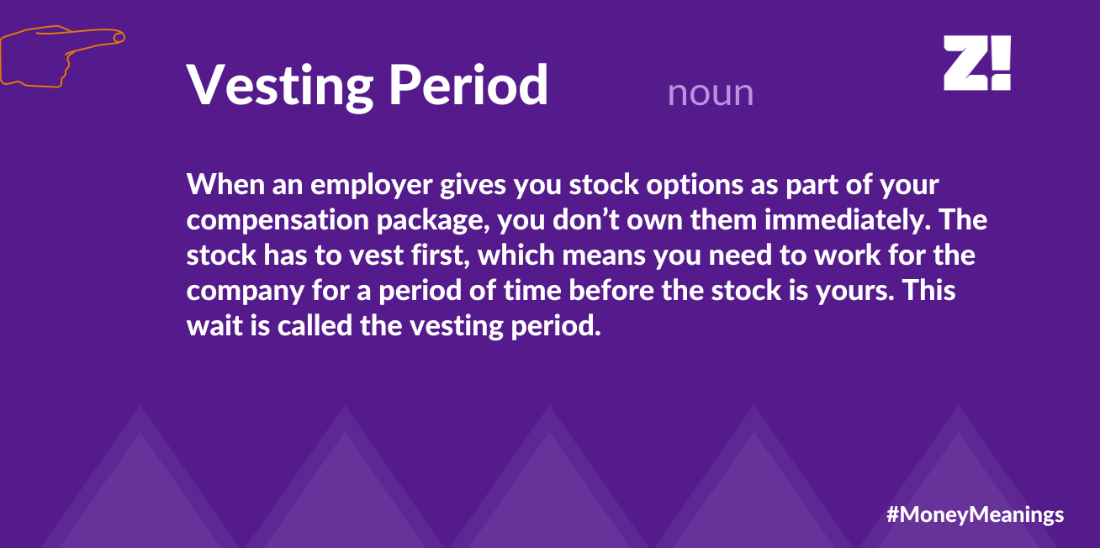Select the center triangle at the bottom
The width and height of the screenshot is (1100, 548).
[x=549, y=487]
